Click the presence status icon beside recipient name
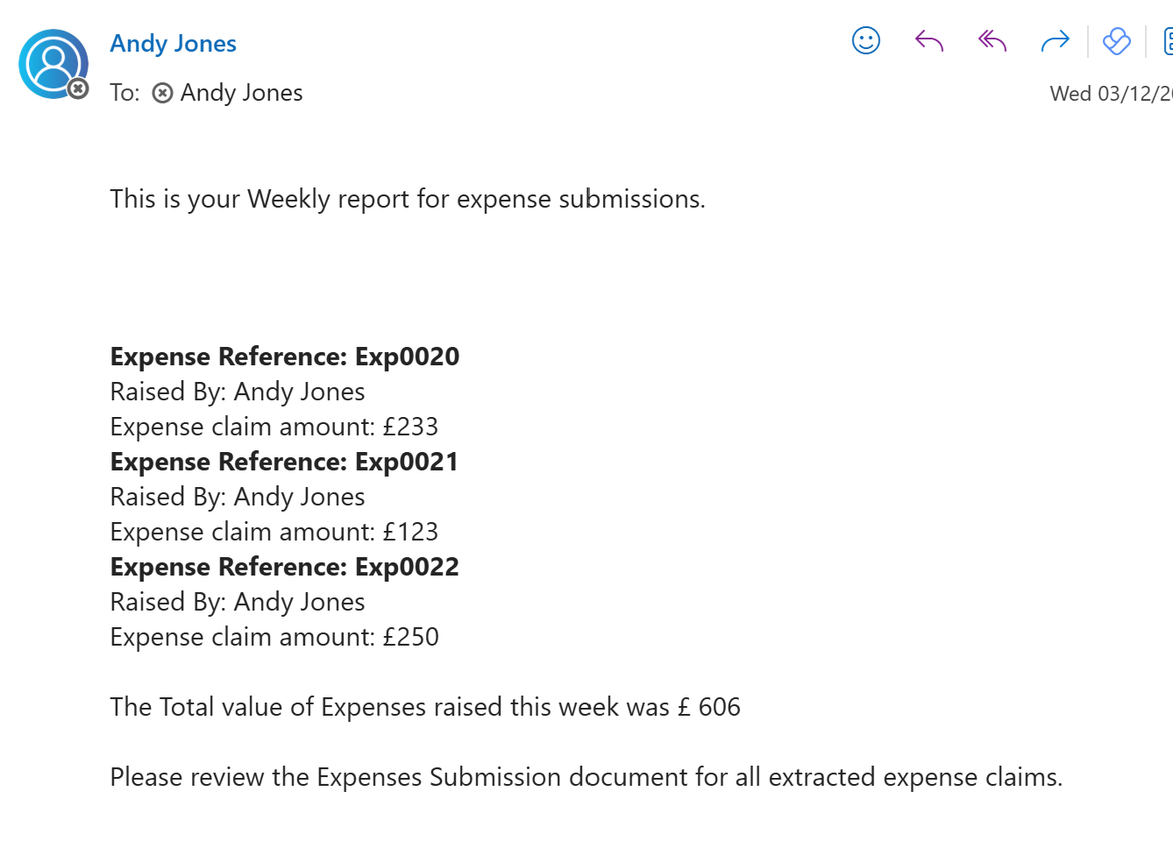The image size is (1173, 862). 163,93
